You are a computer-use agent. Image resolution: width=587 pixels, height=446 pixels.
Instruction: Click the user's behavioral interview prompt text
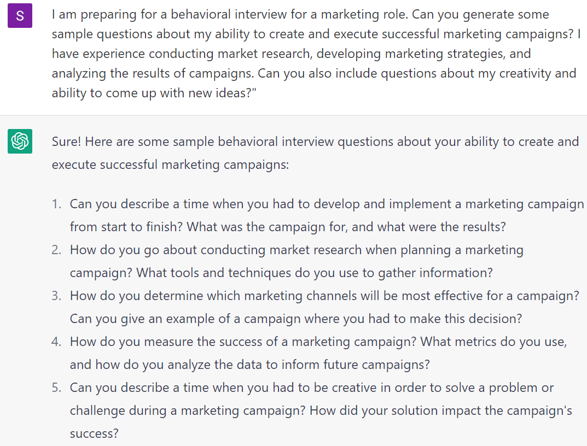(x=314, y=54)
